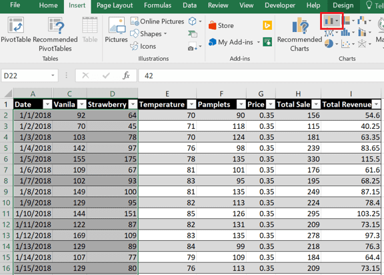Select column G by its header
The height and width of the screenshot is (275, 384).
pyautogui.click(x=261, y=93)
